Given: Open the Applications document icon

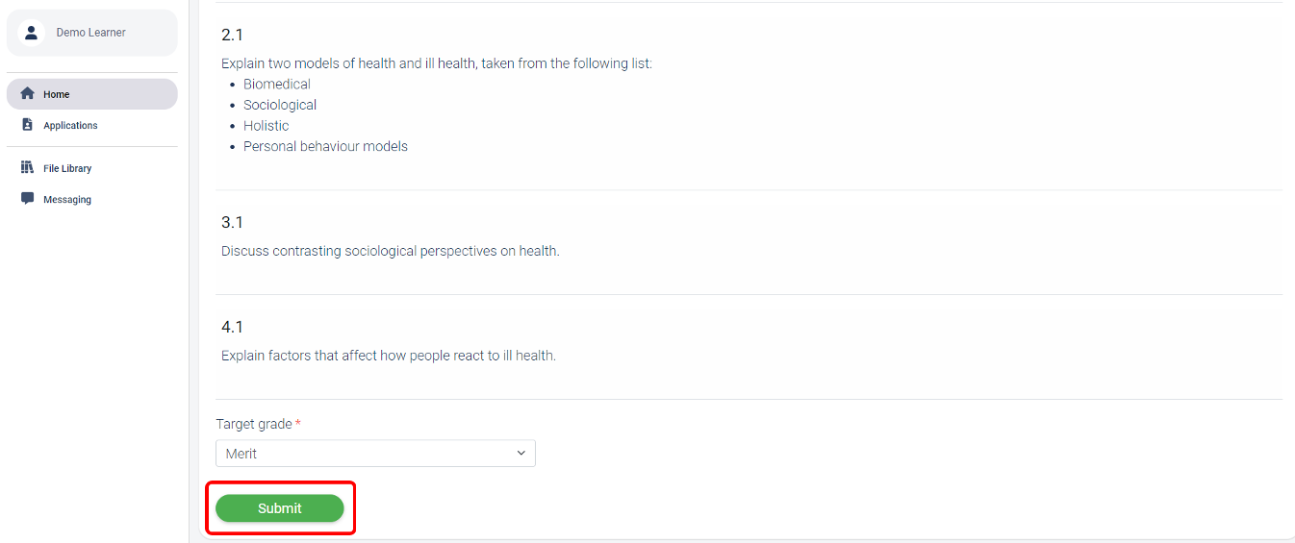Looking at the screenshot, I should click(x=27, y=125).
